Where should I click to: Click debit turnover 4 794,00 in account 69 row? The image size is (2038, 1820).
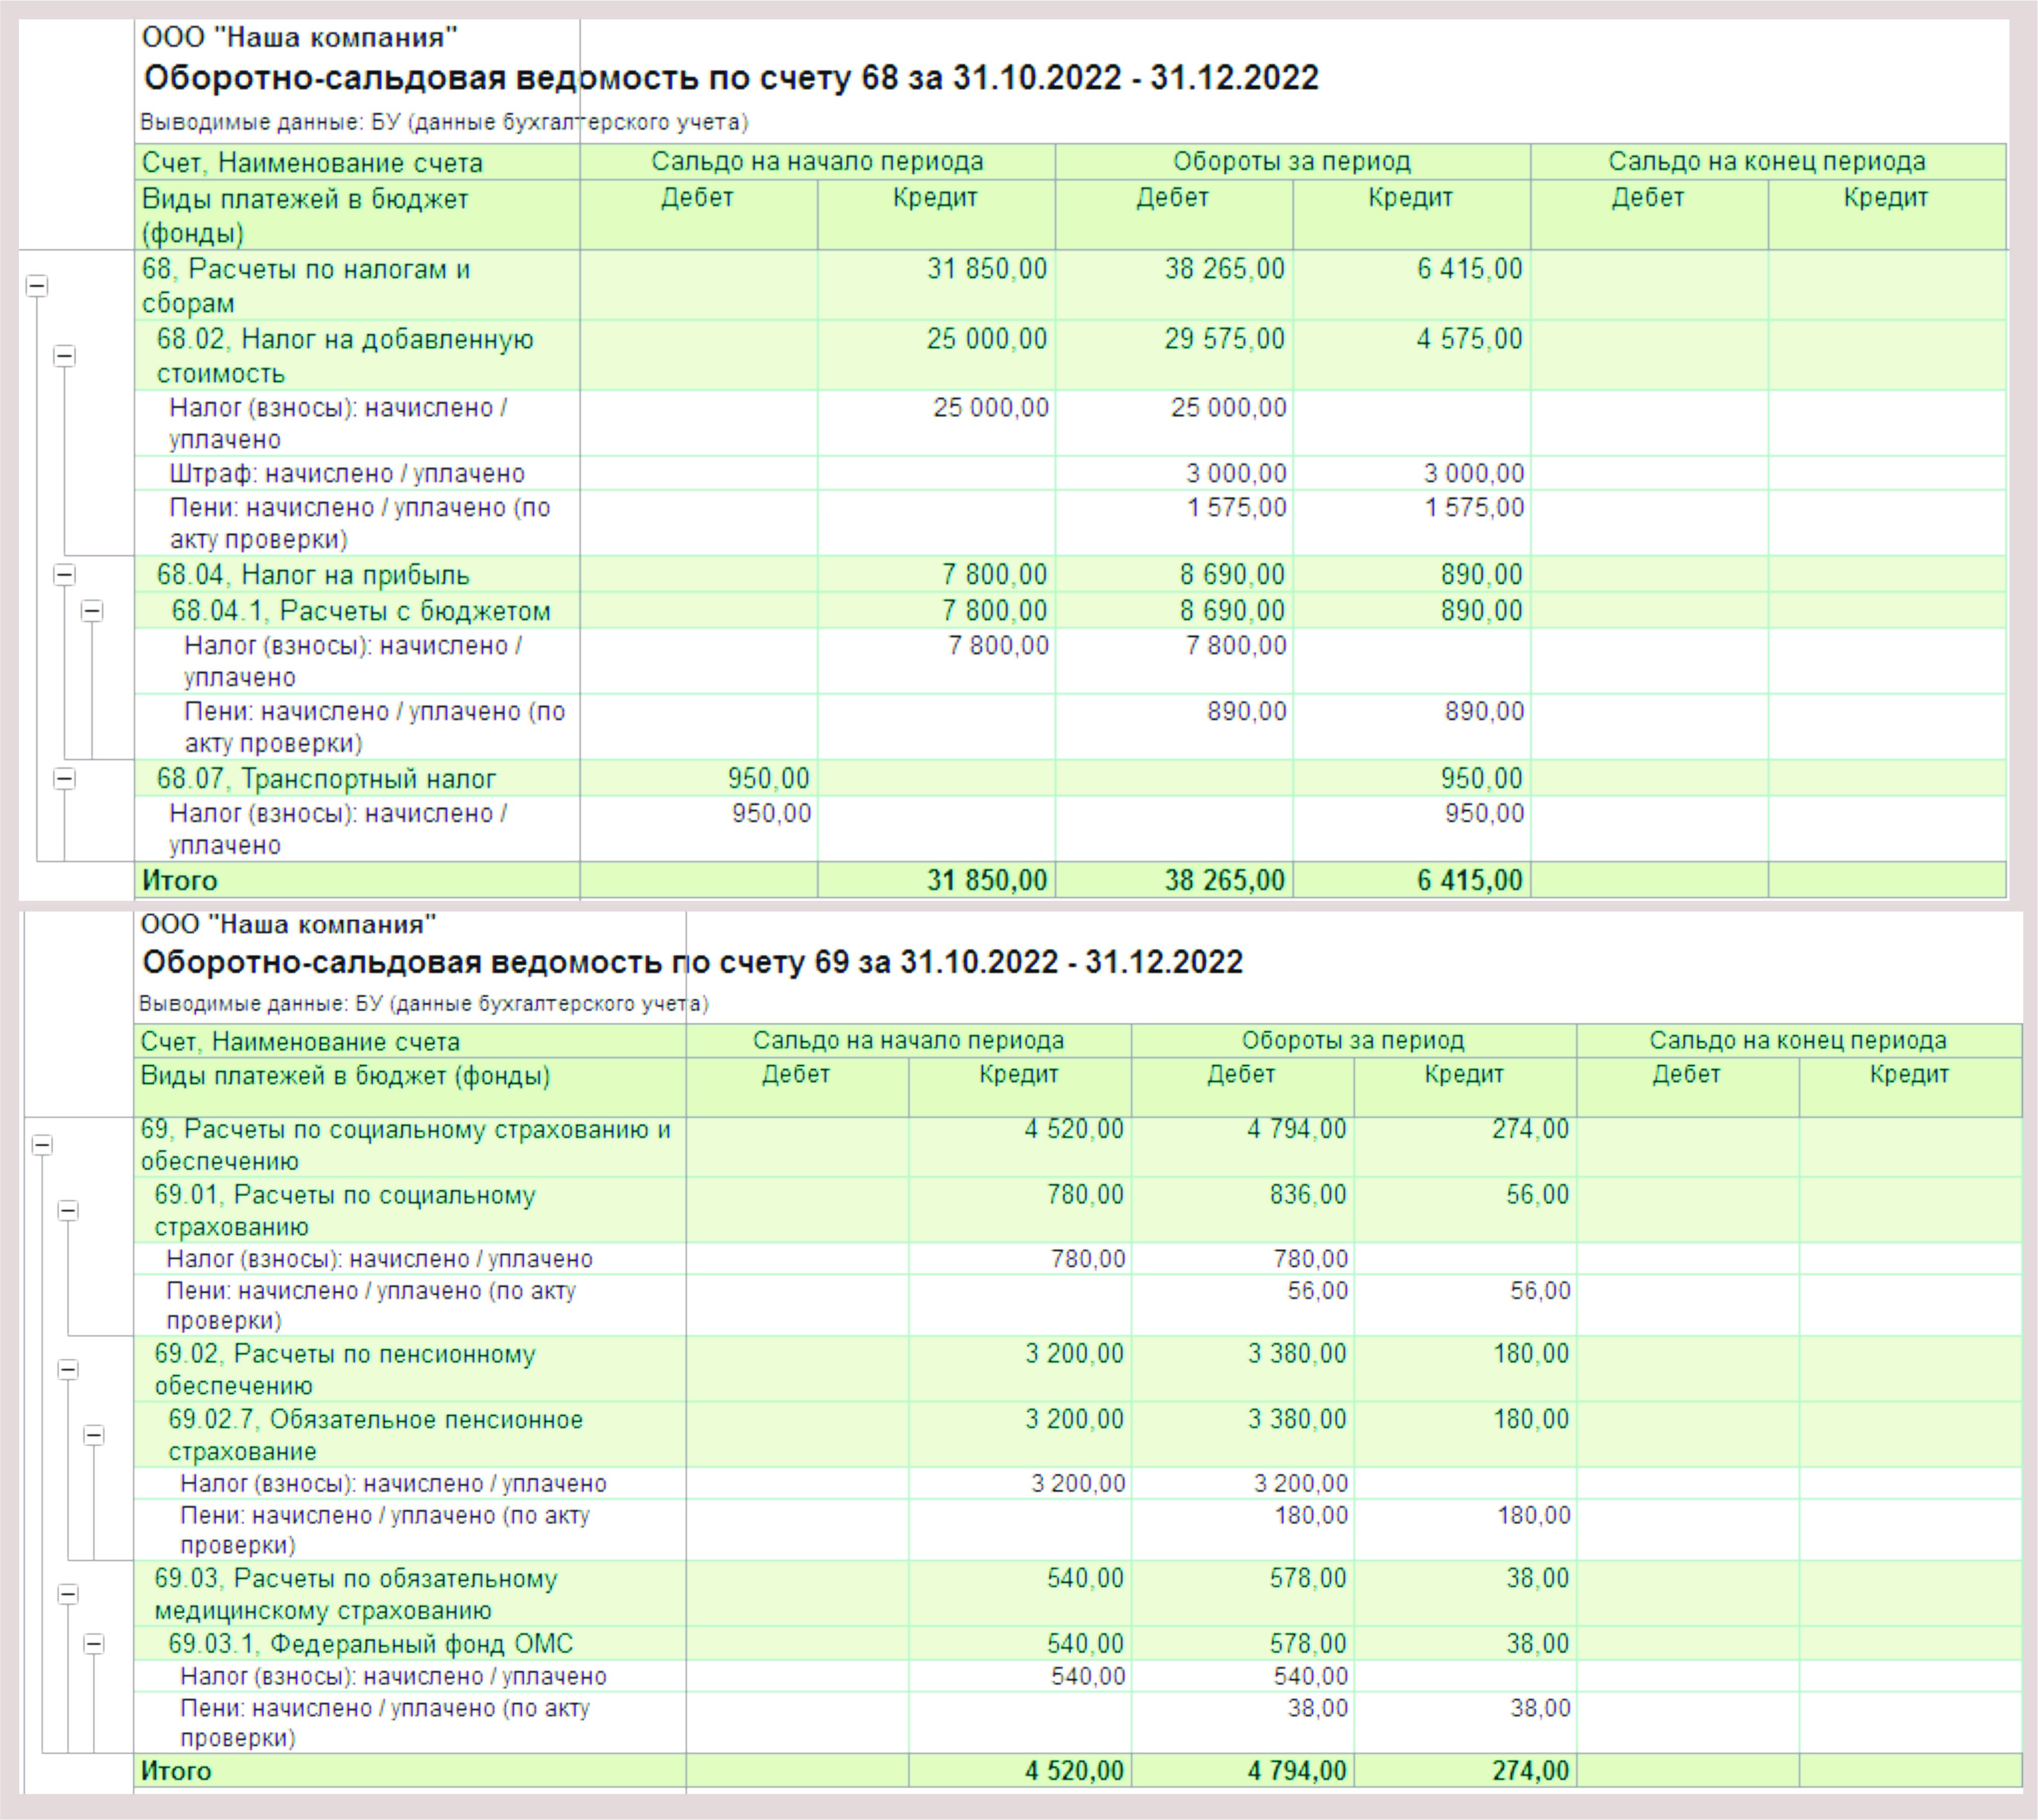pos(1297,1130)
